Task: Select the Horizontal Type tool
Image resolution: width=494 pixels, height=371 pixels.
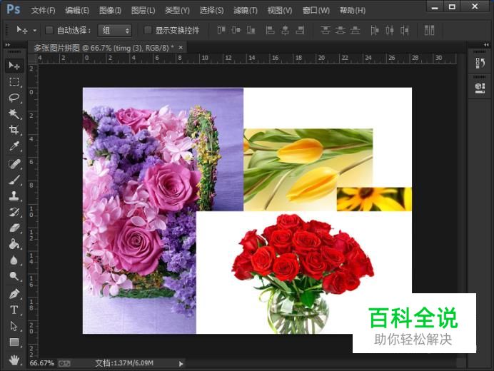Action: [x=14, y=310]
